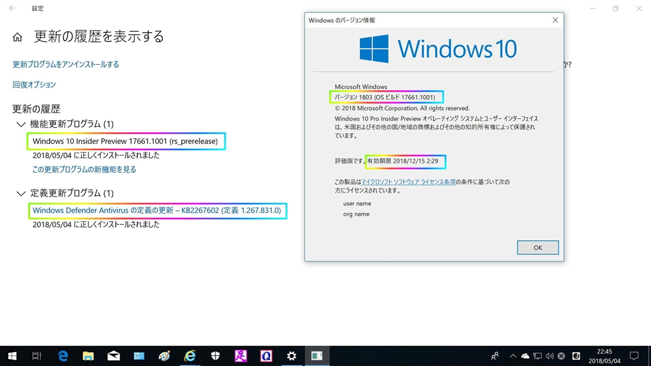This screenshot has height=366, width=651.
Task: Collapse the 定義更新プログラム (1) section
Action: [21, 193]
